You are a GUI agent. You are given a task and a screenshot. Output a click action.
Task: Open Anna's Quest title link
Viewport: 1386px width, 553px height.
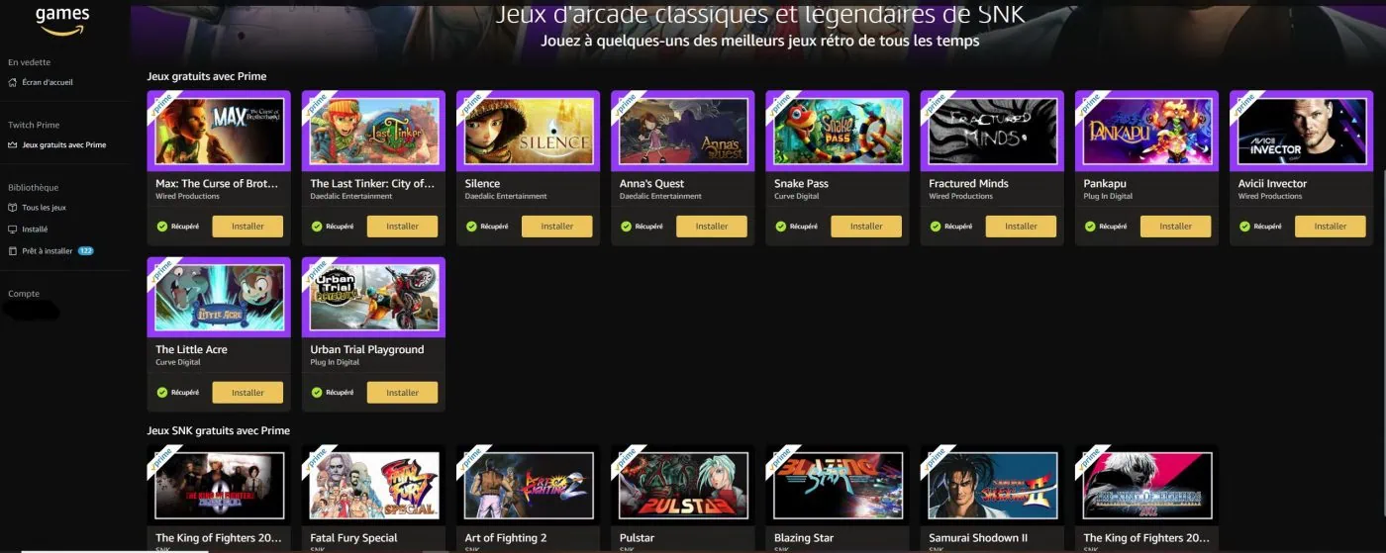pos(652,183)
